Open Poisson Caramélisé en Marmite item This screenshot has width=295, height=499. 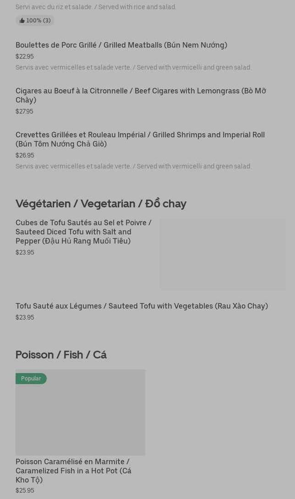[x=73, y=471]
